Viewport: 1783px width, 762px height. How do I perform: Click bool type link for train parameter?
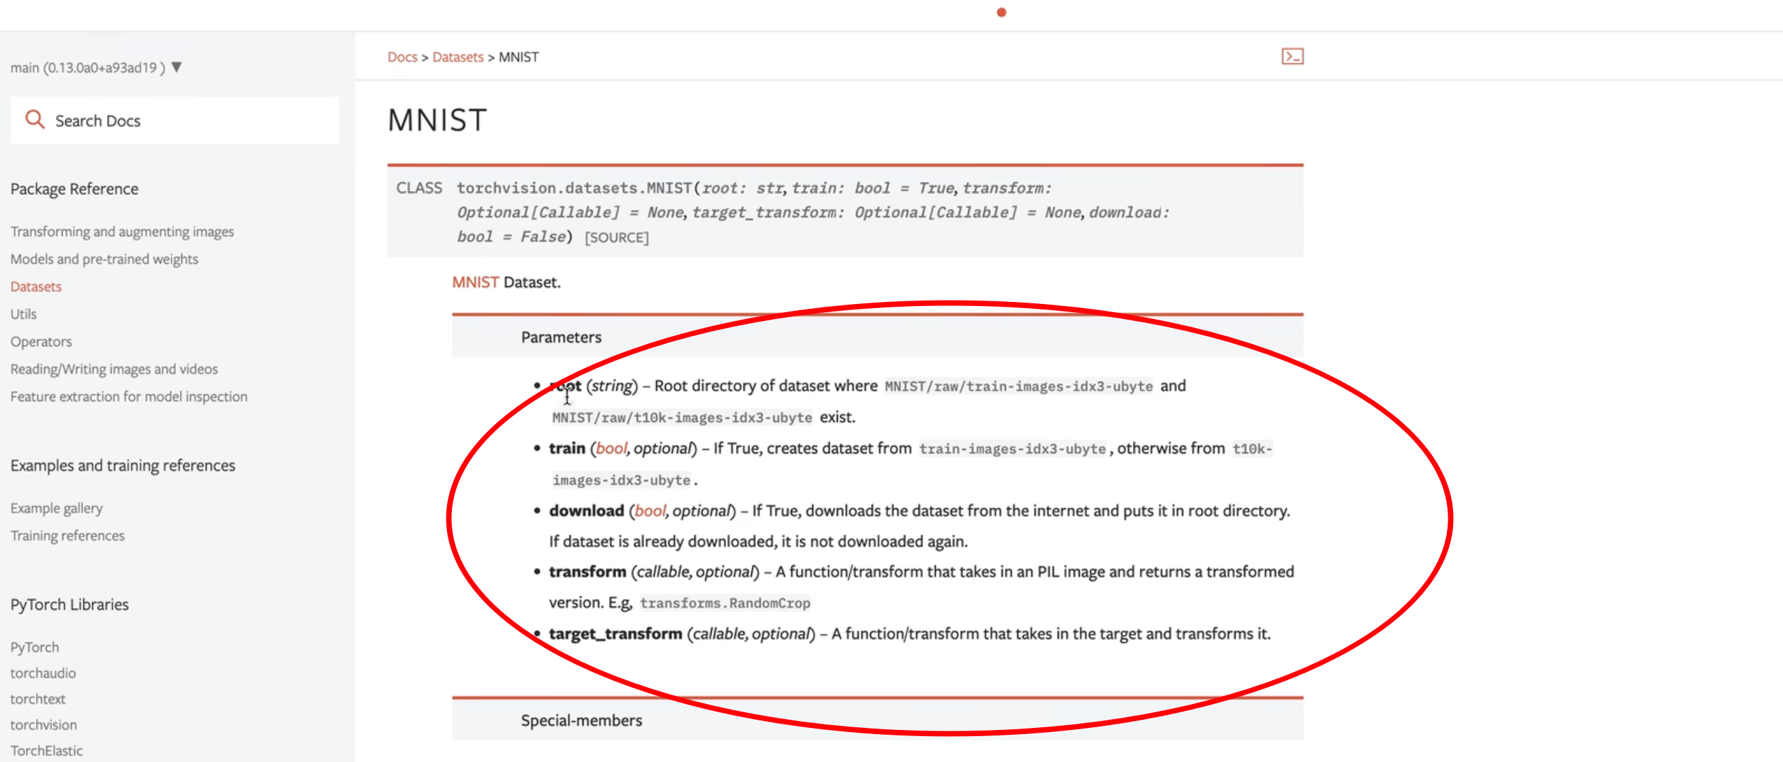pyautogui.click(x=611, y=448)
